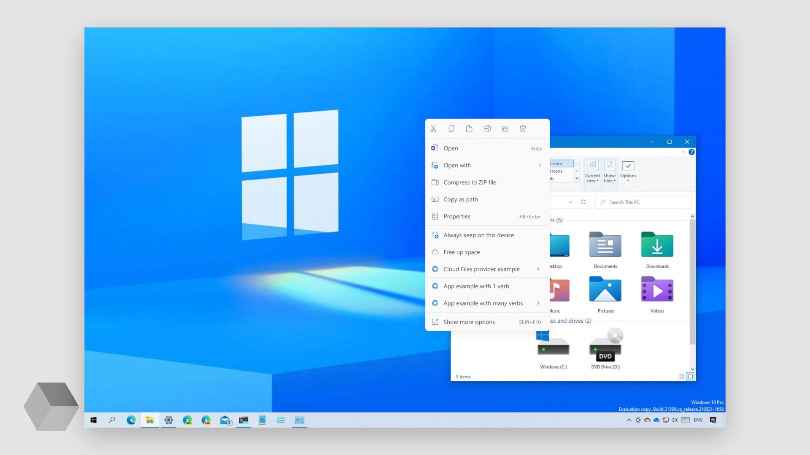Screen dimensions: 810x455
Task: Click the Search This PC field
Action: 643,202
